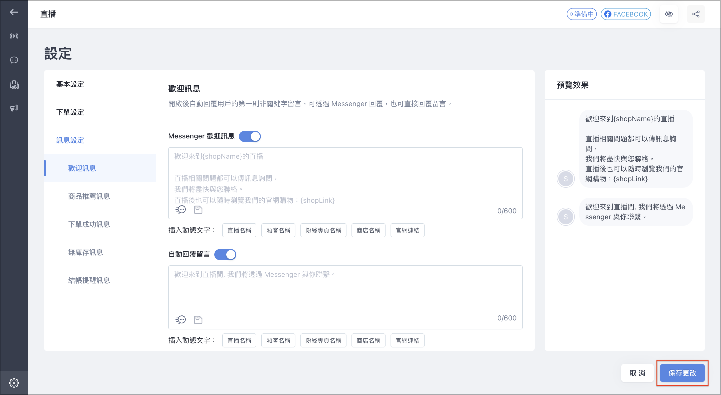Click the 取消 button
721x395 pixels.
pyautogui.click(x=637, y=373)
